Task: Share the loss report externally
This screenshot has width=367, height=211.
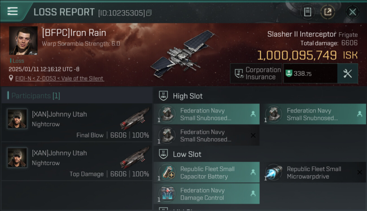Action: (327, 12)
